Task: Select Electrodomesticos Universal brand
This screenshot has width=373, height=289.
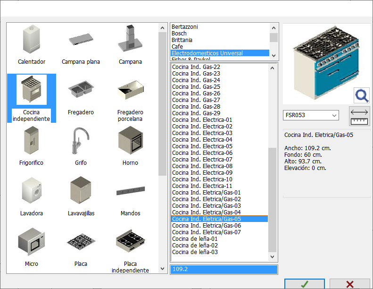Action: tap(220, 53)
